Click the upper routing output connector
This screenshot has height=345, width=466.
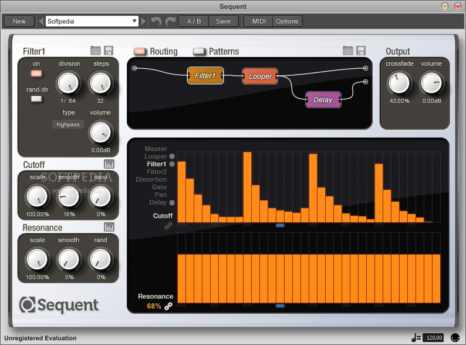[x=366, y=68]
